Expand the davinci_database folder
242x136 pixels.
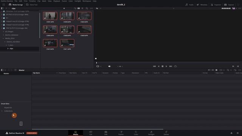(x=3, y=35)
